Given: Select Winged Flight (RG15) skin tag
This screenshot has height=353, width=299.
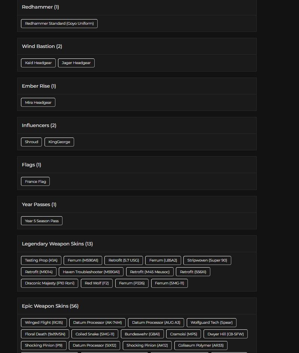Looking at the screenshot, I should (x=44, y=323).
